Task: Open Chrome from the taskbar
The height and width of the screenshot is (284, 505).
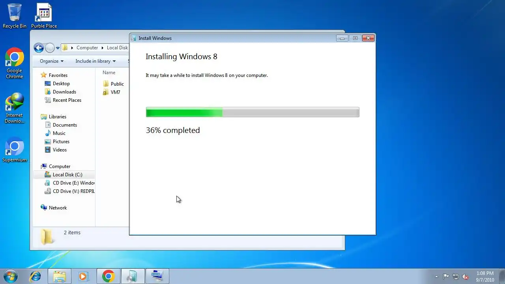Action: click(108, 276)
